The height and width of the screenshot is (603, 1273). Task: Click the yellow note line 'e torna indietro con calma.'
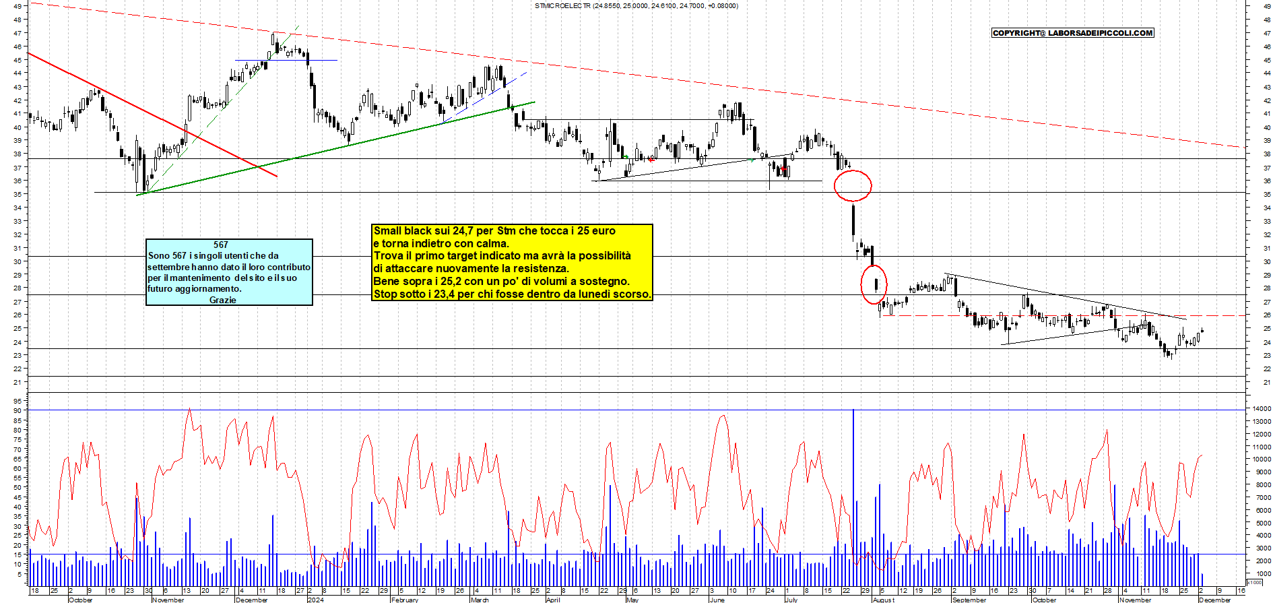pos(441,244)
